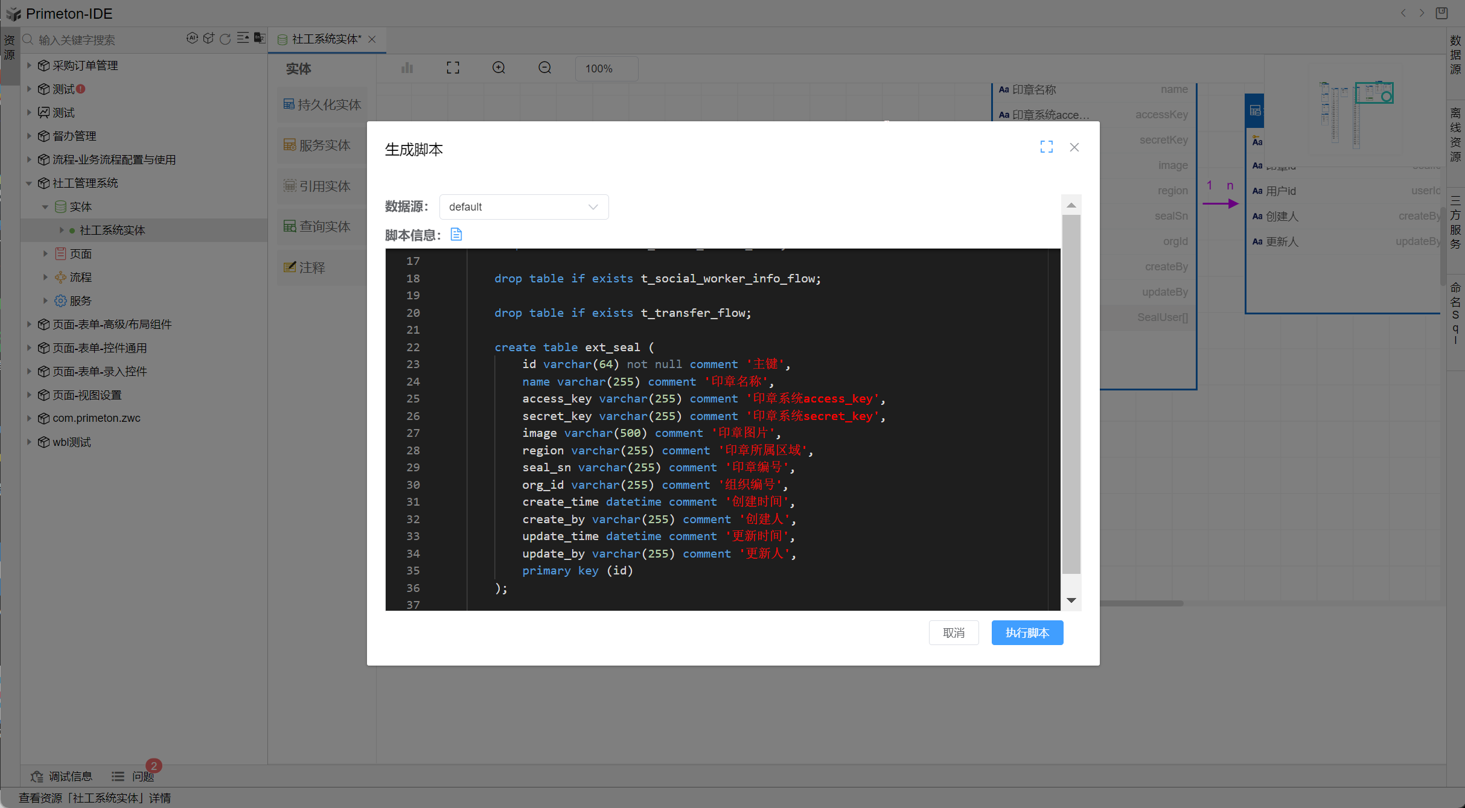Expand the script dialog to fullscreen
This screenshot has width=1465, height=808.
tap(1046, 147)
